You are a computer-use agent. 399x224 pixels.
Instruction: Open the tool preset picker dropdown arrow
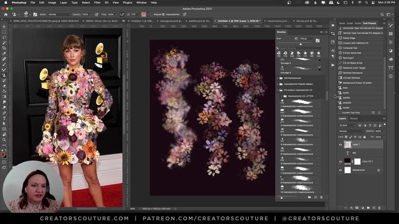[x=19, y=14]
